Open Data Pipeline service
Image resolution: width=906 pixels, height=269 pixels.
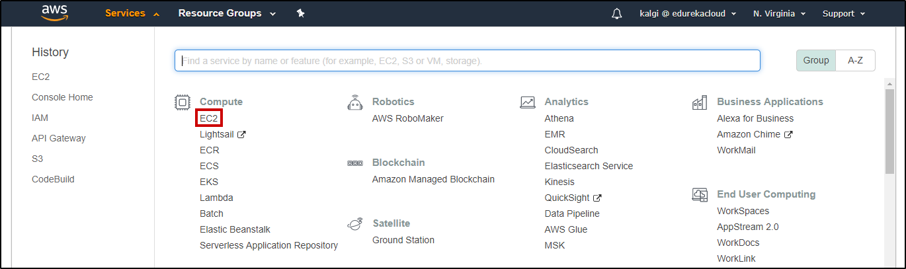tap(572, 213)
